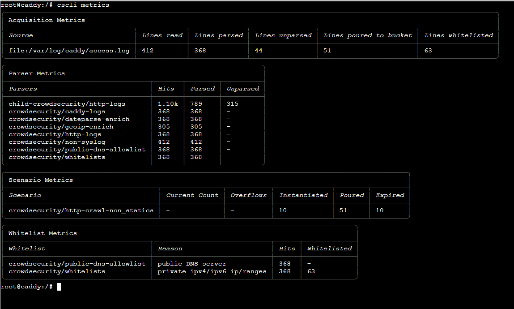Select crowdsecurity/public-dns-allowlist in Whitelist Metrics
The width and height of the screenshot is (514, 309).
(x=77, y=264)
